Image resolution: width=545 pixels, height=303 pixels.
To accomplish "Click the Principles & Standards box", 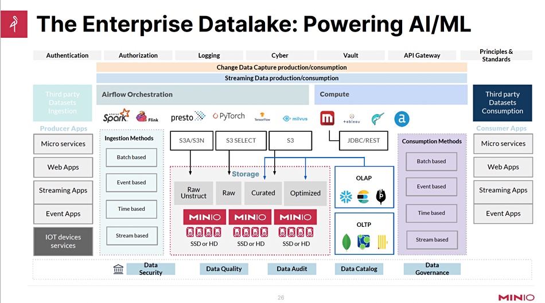I will click(x=496, y=55).
